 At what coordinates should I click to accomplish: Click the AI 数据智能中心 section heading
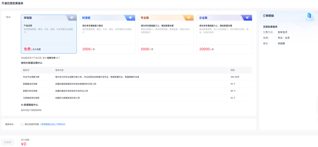(29, 105)
